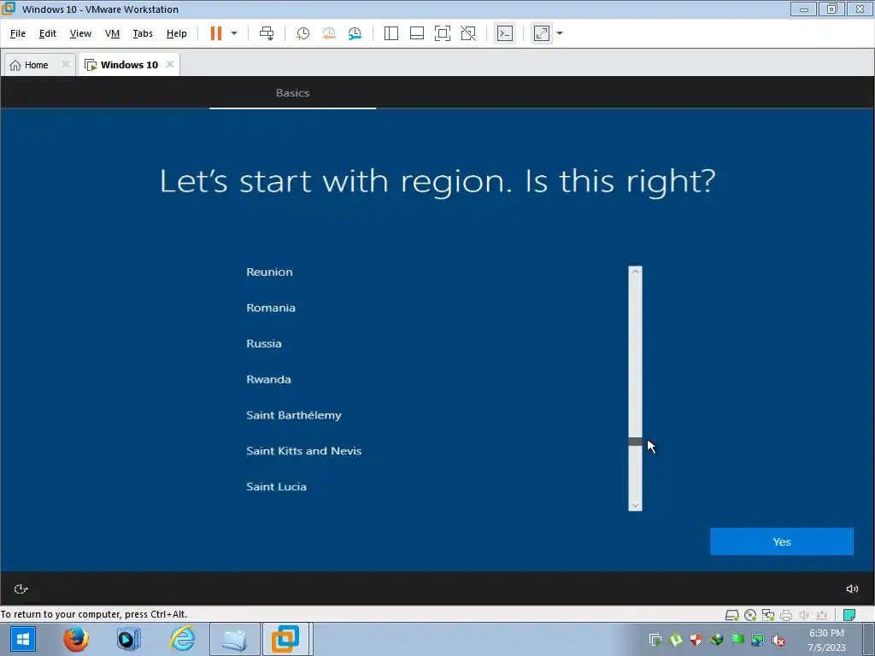Click the region list scroll-down arrow
This screenshot has height=656, width=875.
tap(635, 506)
